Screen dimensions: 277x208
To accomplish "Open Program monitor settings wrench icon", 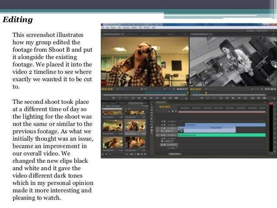I will tap(262, 89).
